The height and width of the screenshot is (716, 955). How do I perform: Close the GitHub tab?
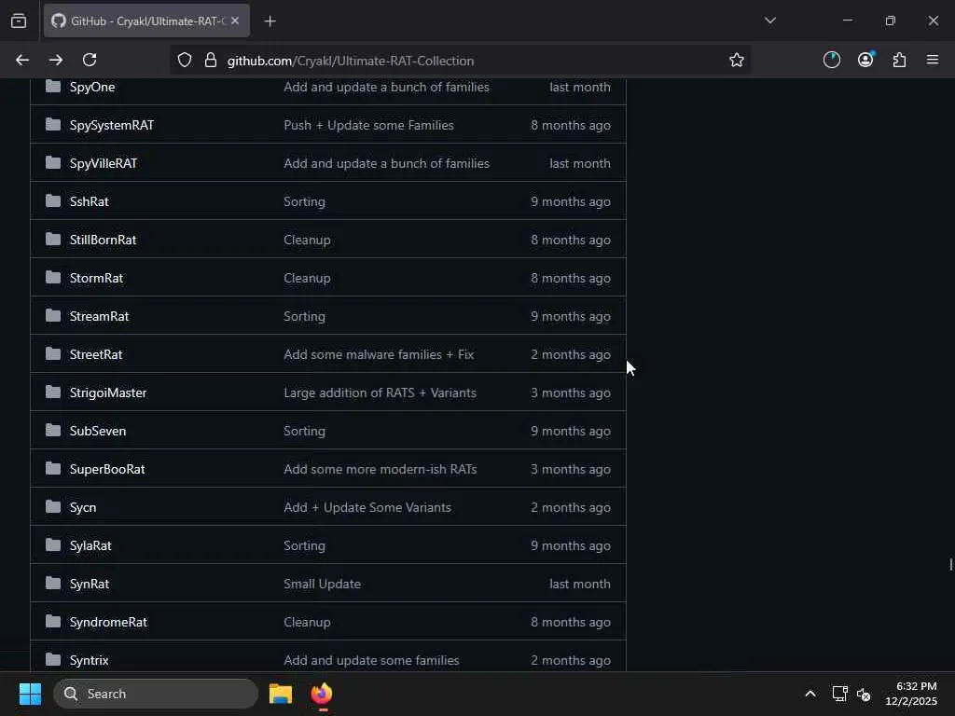coord(235,21)
